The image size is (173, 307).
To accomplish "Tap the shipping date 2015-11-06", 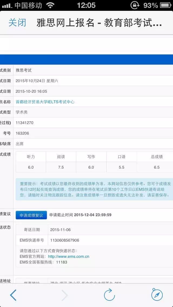I will pos(60,230).
